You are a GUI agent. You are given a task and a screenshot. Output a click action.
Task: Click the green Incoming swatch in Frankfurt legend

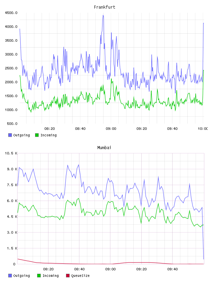(x=37, y=135)
